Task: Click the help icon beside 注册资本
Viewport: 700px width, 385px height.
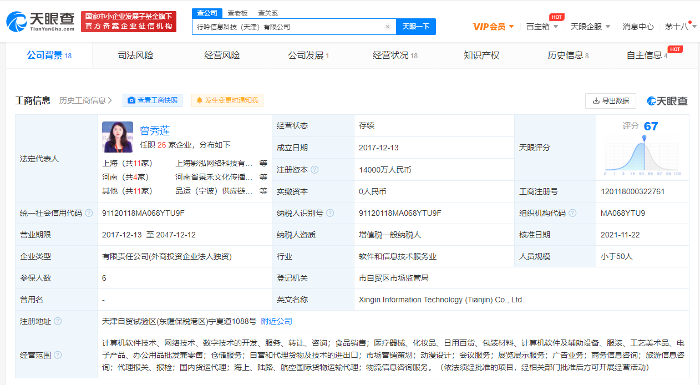Action: 315,170
